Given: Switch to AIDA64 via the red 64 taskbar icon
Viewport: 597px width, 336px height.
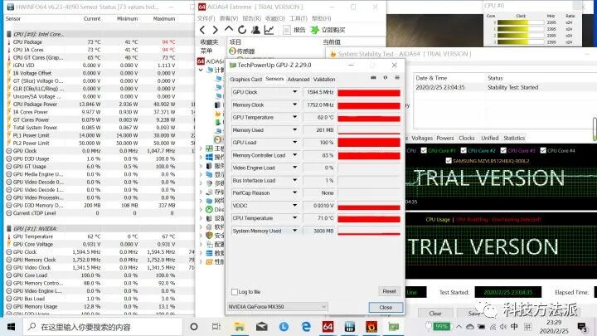Looking at the screenshot, I should tap(328, 327).
